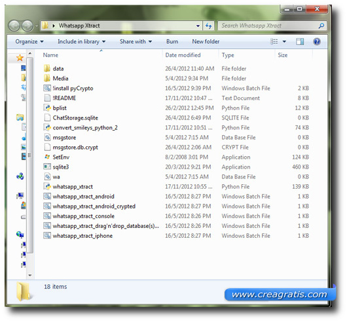
Task: Click the Back navigation arrow
Action: [14, 26]
